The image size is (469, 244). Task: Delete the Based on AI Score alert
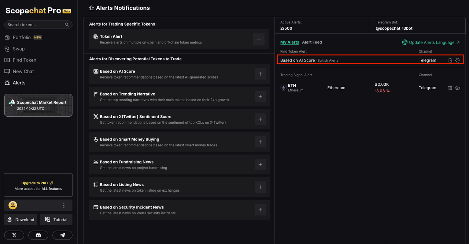(450, 60)
